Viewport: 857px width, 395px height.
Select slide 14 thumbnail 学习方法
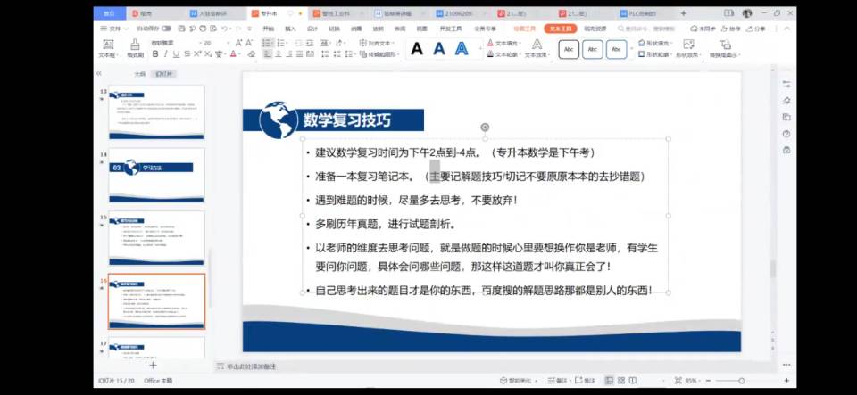156,175
